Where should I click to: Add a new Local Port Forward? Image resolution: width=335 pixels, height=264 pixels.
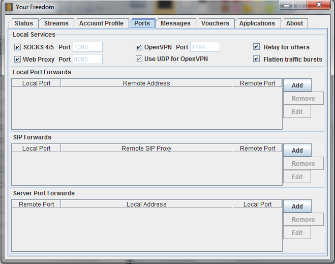coord(297,85)
